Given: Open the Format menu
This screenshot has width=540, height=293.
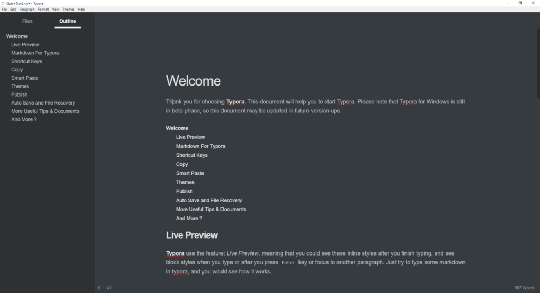Looking at the screenshot, I should 43,10.
